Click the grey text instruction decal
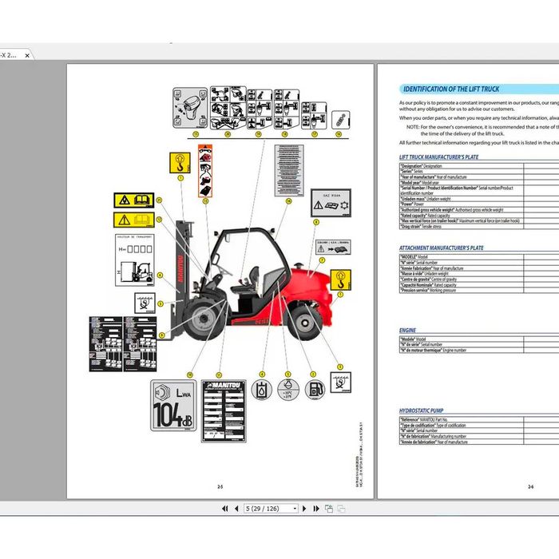This screenshot has height=559, width=559. point(289,170)
